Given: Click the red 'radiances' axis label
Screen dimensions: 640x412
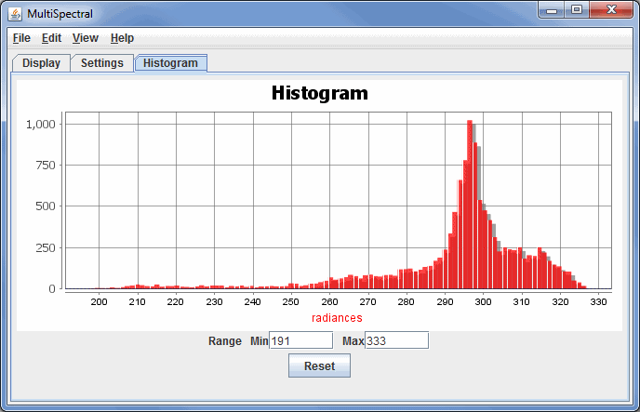Looking at the screenshot, I should (337, 318).
